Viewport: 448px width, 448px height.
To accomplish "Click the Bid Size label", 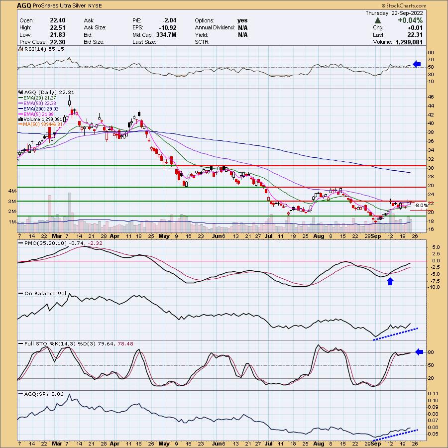I will coord(94,42).
